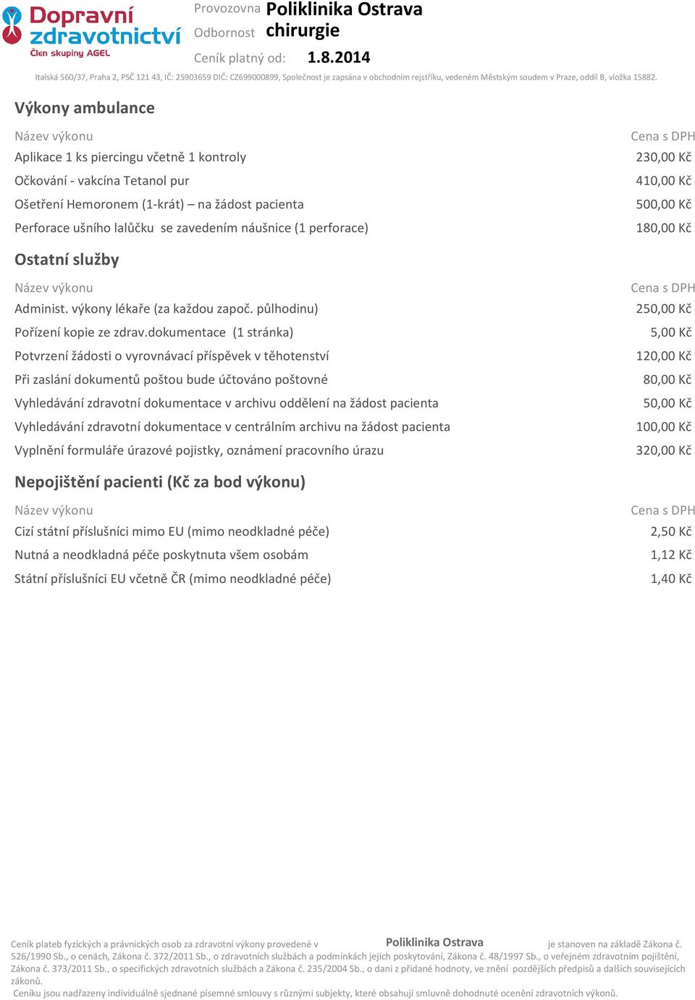
Task: Click the 'Poliklinika Ostrava' header title
Action: (x=344, y=9)
